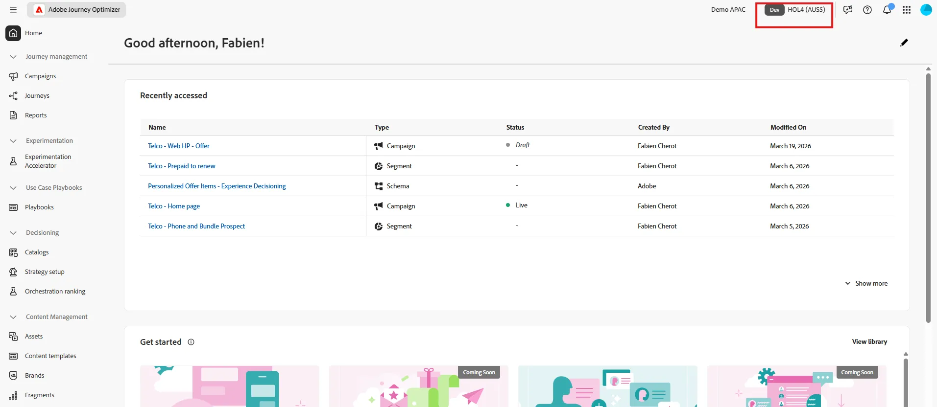Open the apps grid switcher
Screen dimensions: 937x407
point(907,10)
